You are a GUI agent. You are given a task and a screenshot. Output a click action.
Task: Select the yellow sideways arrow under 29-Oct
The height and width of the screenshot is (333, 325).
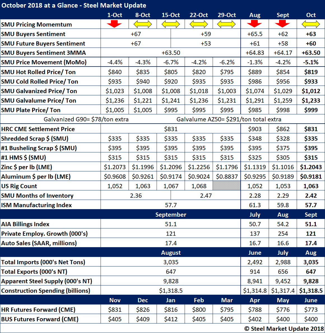pyautogui.click(x=227, y=24)
